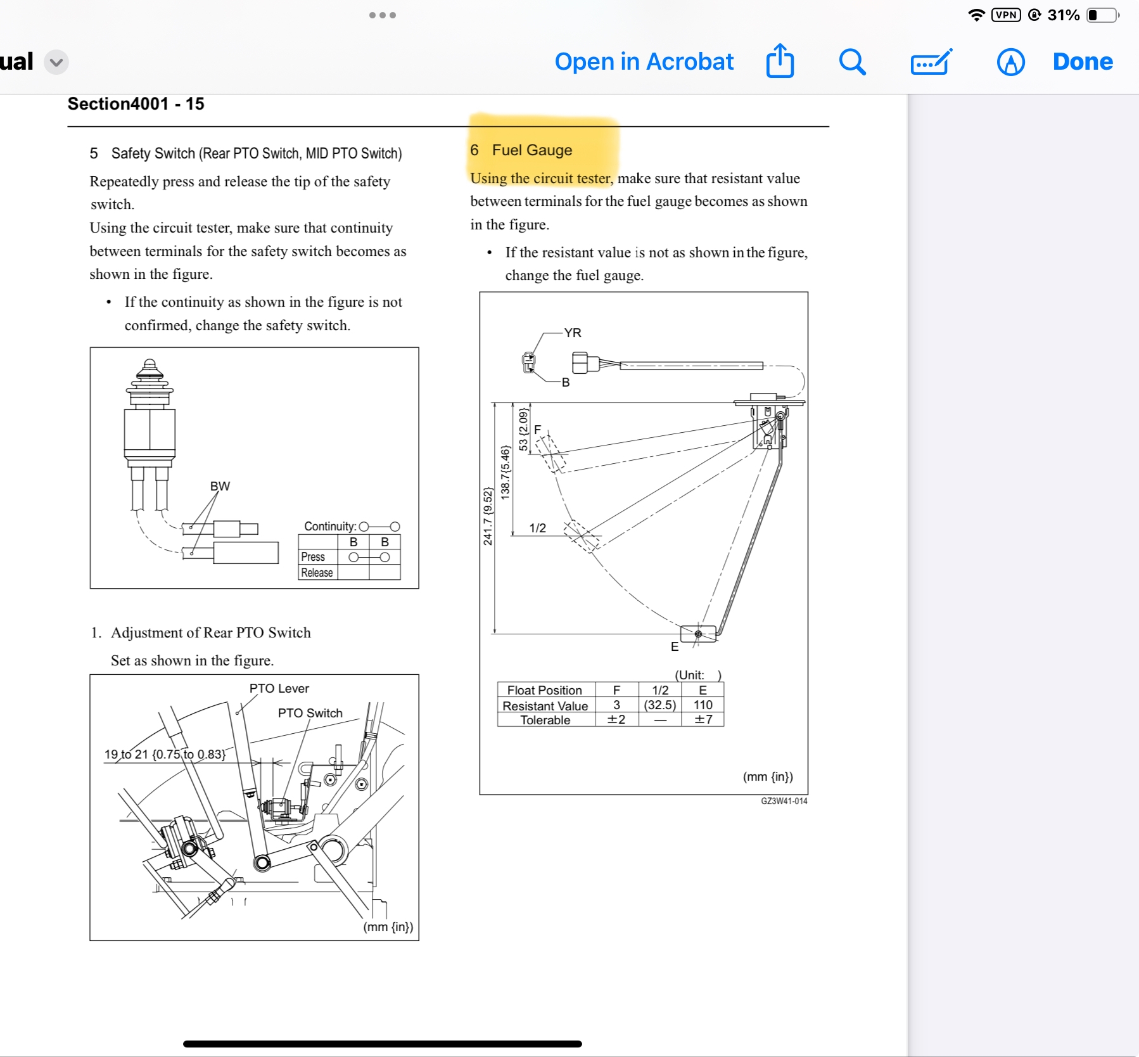Click Open in Acrobat
Viewport: 1139px width, 1057px height.
tap(644, 62)
